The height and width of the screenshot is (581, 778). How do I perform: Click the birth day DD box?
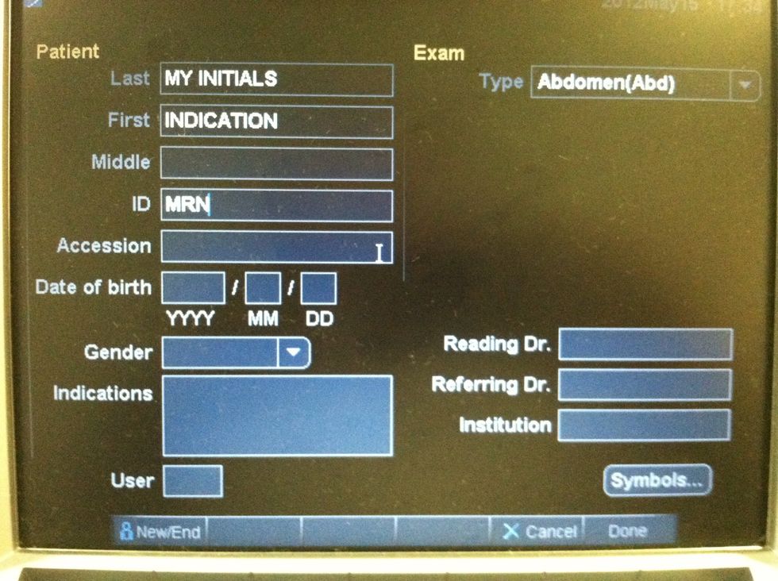click(x=318, y=288)
